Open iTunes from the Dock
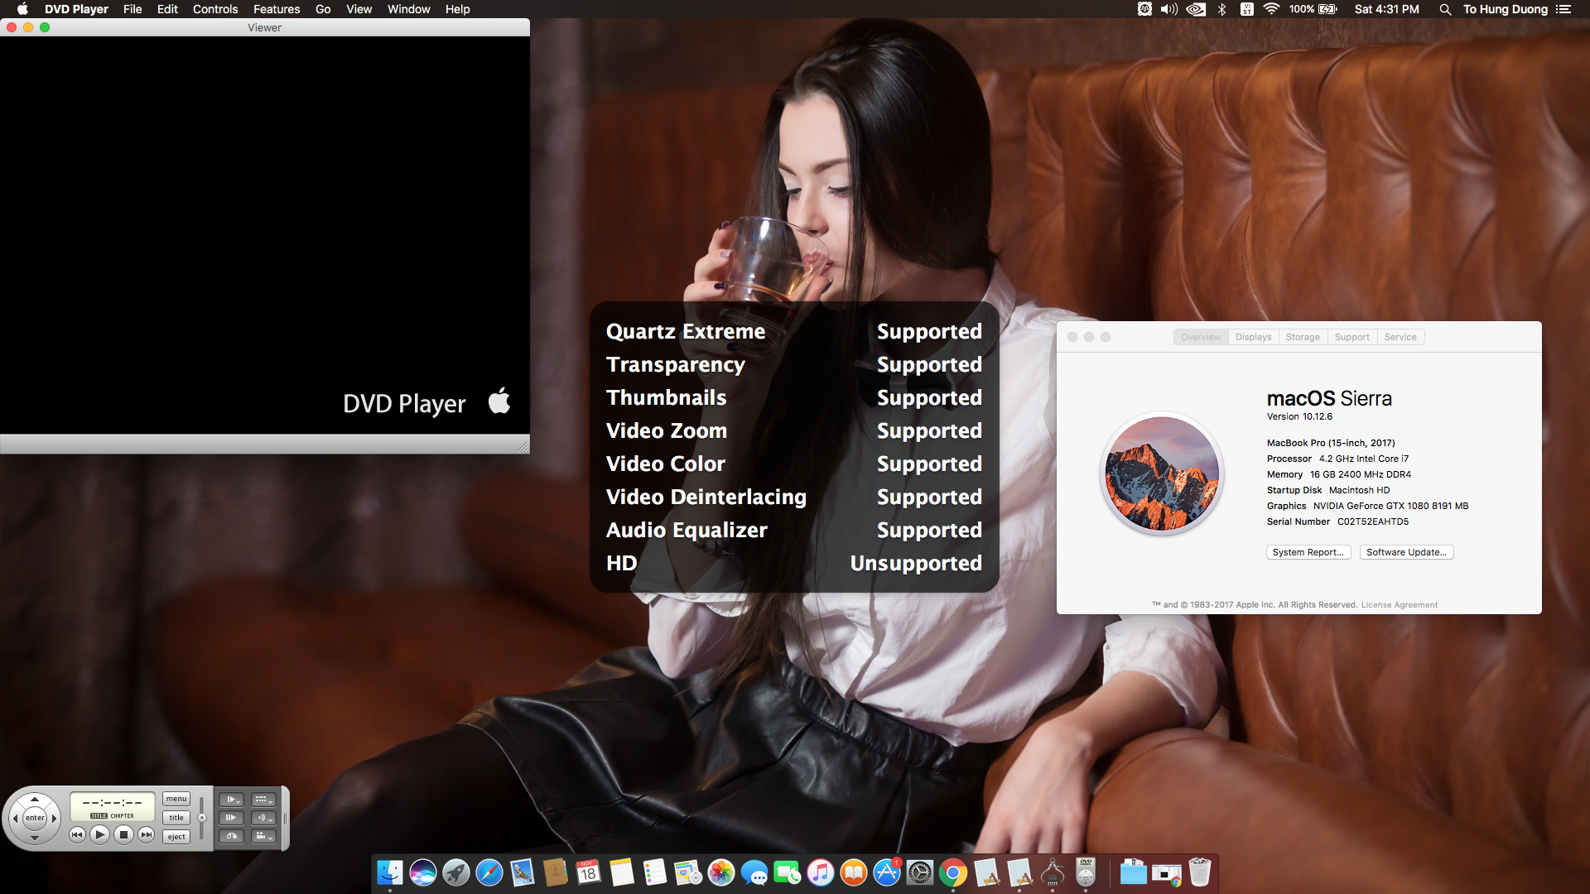1590x894 pixels. click(821, 872)
